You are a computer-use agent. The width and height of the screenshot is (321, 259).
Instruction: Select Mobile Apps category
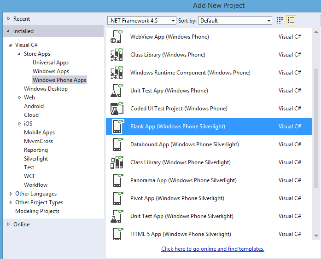click(39, 132)
